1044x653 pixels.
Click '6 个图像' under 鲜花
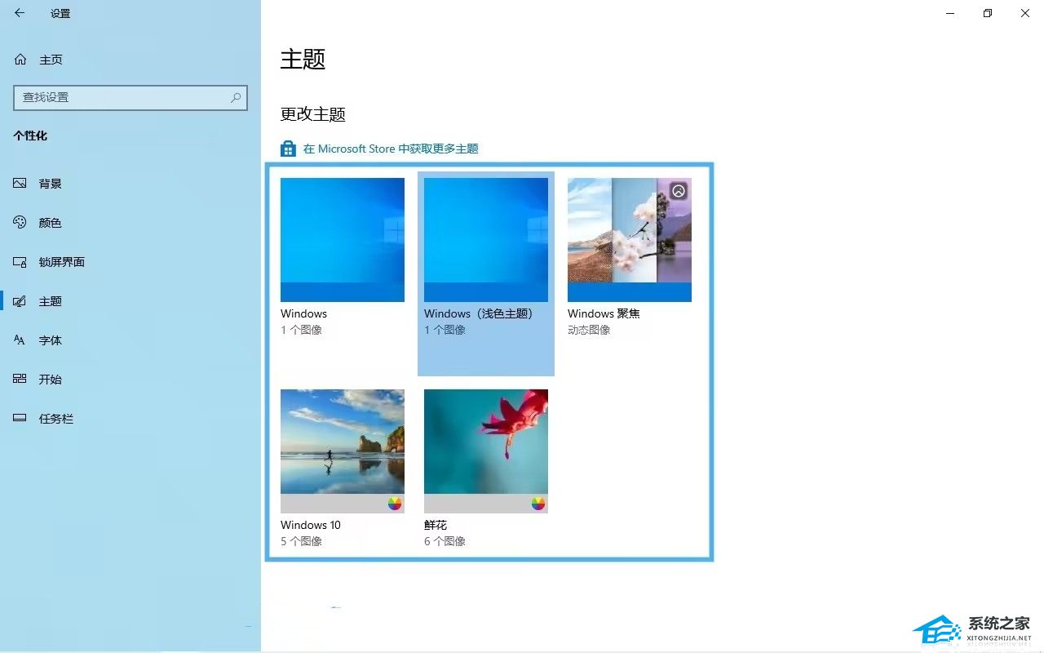tap(445, 541)
